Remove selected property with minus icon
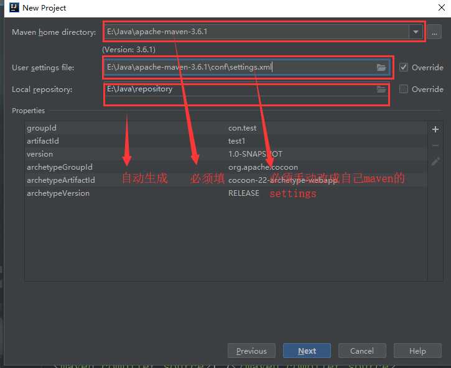The height and width of the screenshot is (368, 451). click(x=435, y=145)
